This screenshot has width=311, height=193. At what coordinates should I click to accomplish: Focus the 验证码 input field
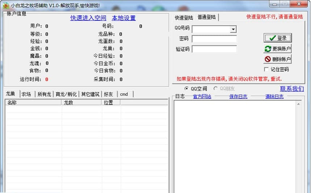click(214, 49)
